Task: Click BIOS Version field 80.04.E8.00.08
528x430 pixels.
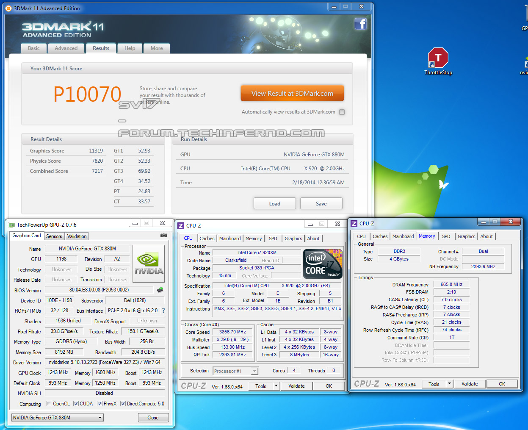Action: click(x=99, y=290)
